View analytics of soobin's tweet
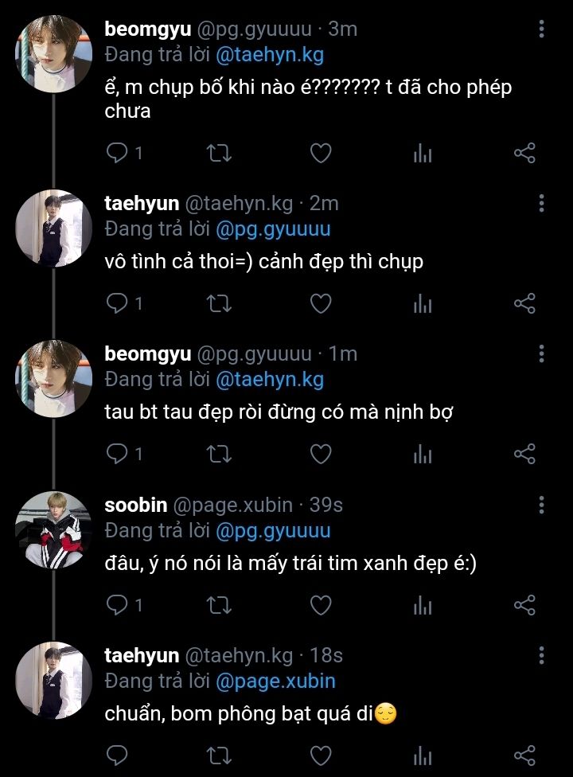 click(423, 606)
